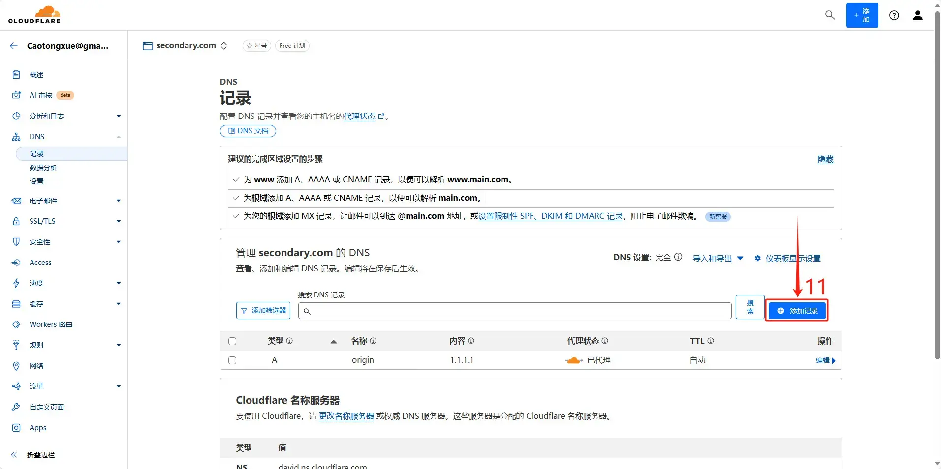The width and height of the screenshot is (941, 469).
Task: Click the DNS sidebar network icon
Action: click(x=16, y=137)
